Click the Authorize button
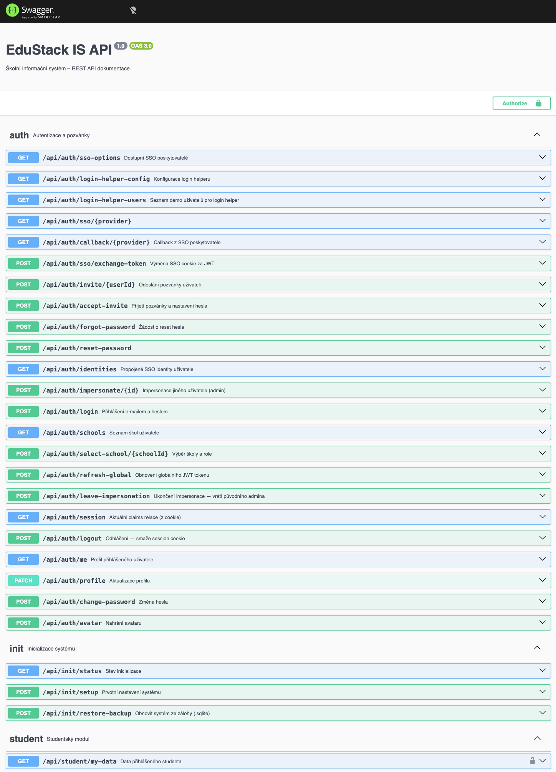The image size is (556, 772). tap(521, 103)
